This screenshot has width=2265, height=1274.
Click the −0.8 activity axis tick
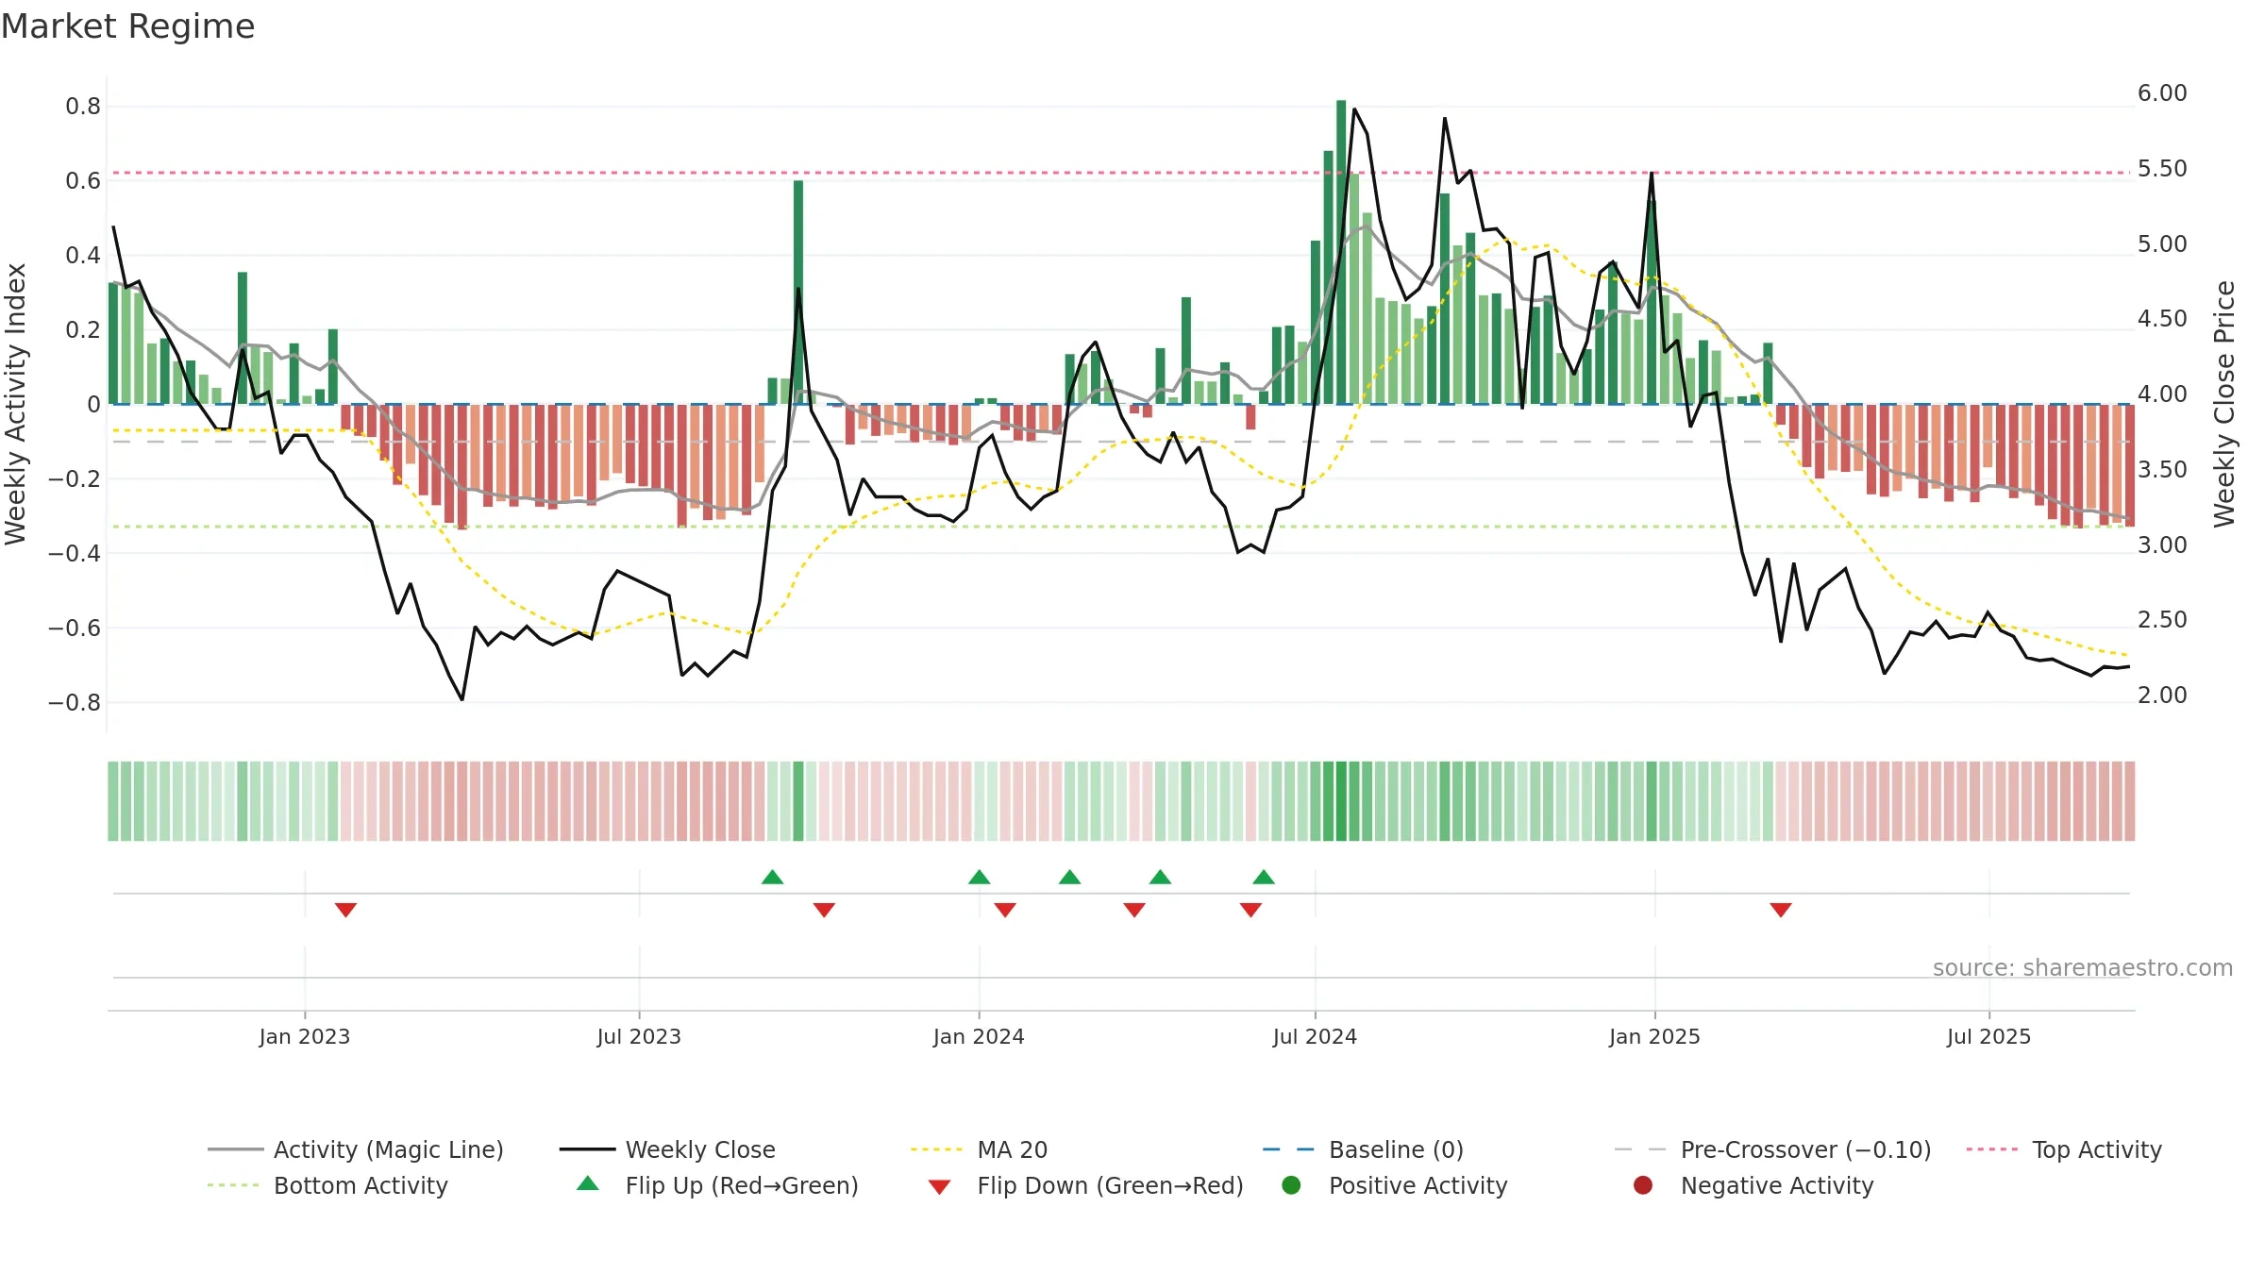click(x=75, y=703)
